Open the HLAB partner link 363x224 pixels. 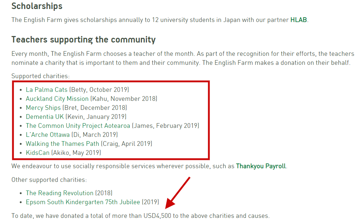point(299,20)
